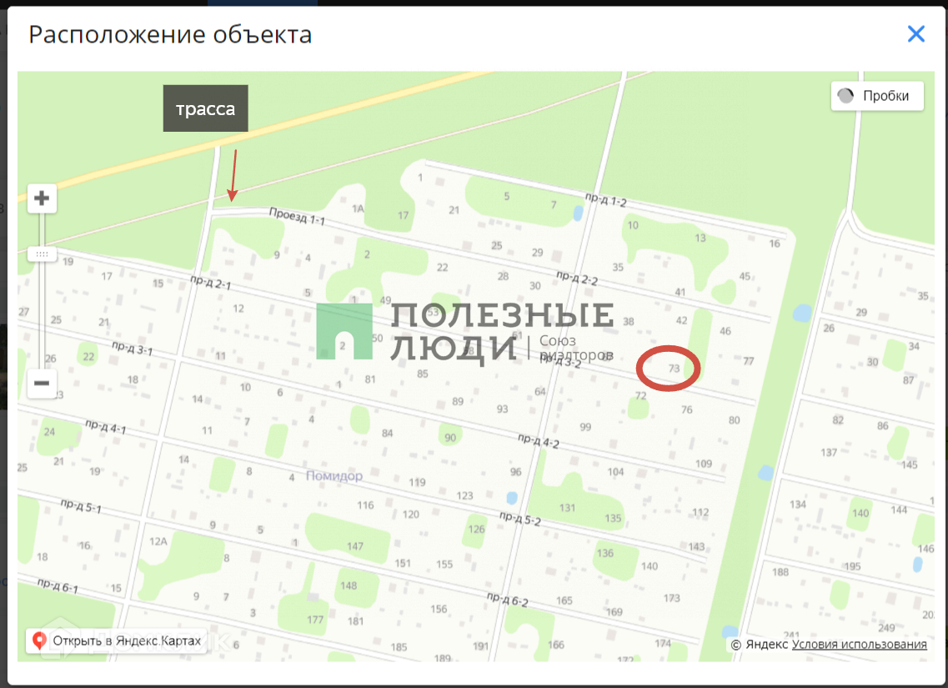Select house 73 inside red circle
This screenshot has height=688, width=948.
(675, 368)
